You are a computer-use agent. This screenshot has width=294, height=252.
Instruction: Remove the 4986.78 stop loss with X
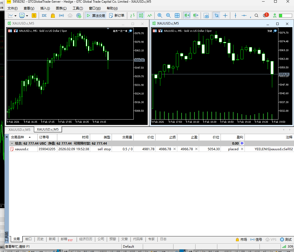174,149
